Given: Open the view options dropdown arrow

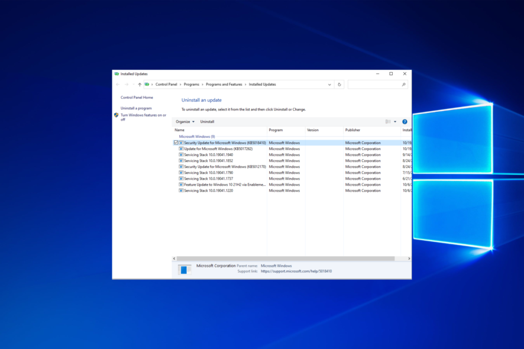Looking at the screenshot, I should tap(395, 122).
